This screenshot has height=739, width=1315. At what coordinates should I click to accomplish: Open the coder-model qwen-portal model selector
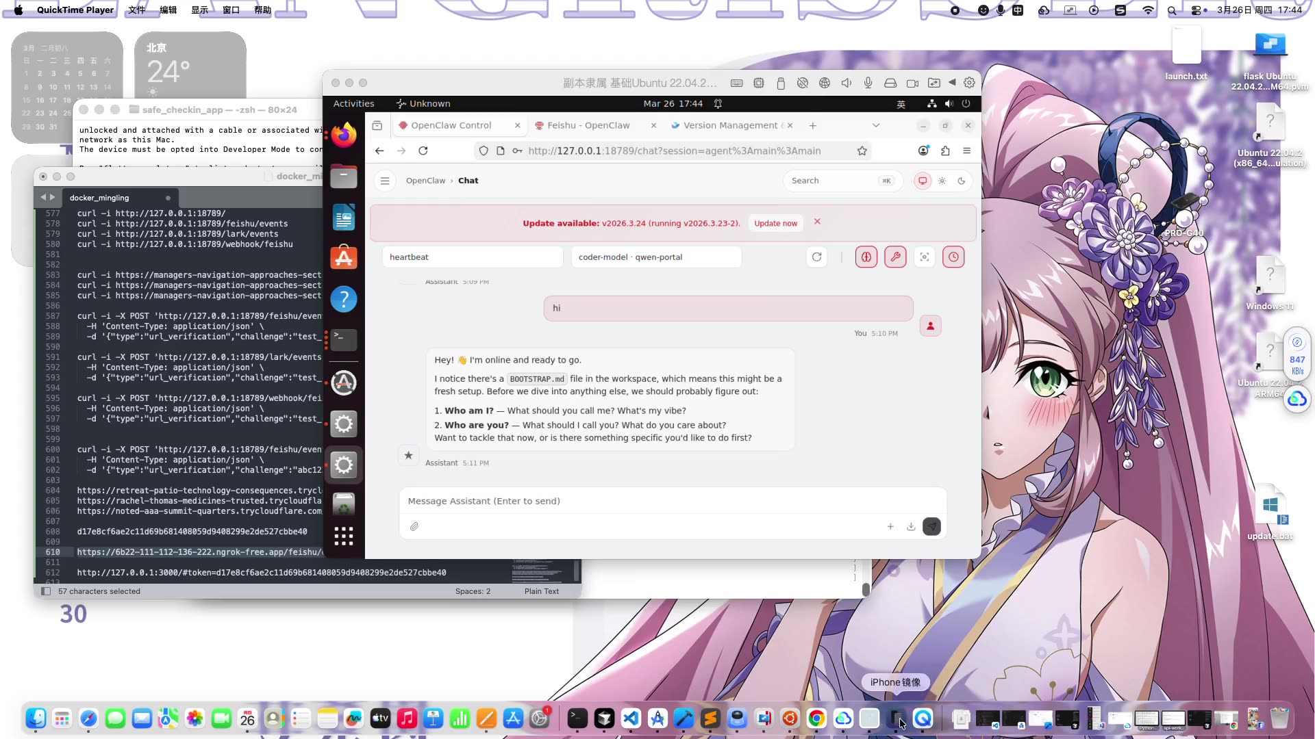(656, 257)
